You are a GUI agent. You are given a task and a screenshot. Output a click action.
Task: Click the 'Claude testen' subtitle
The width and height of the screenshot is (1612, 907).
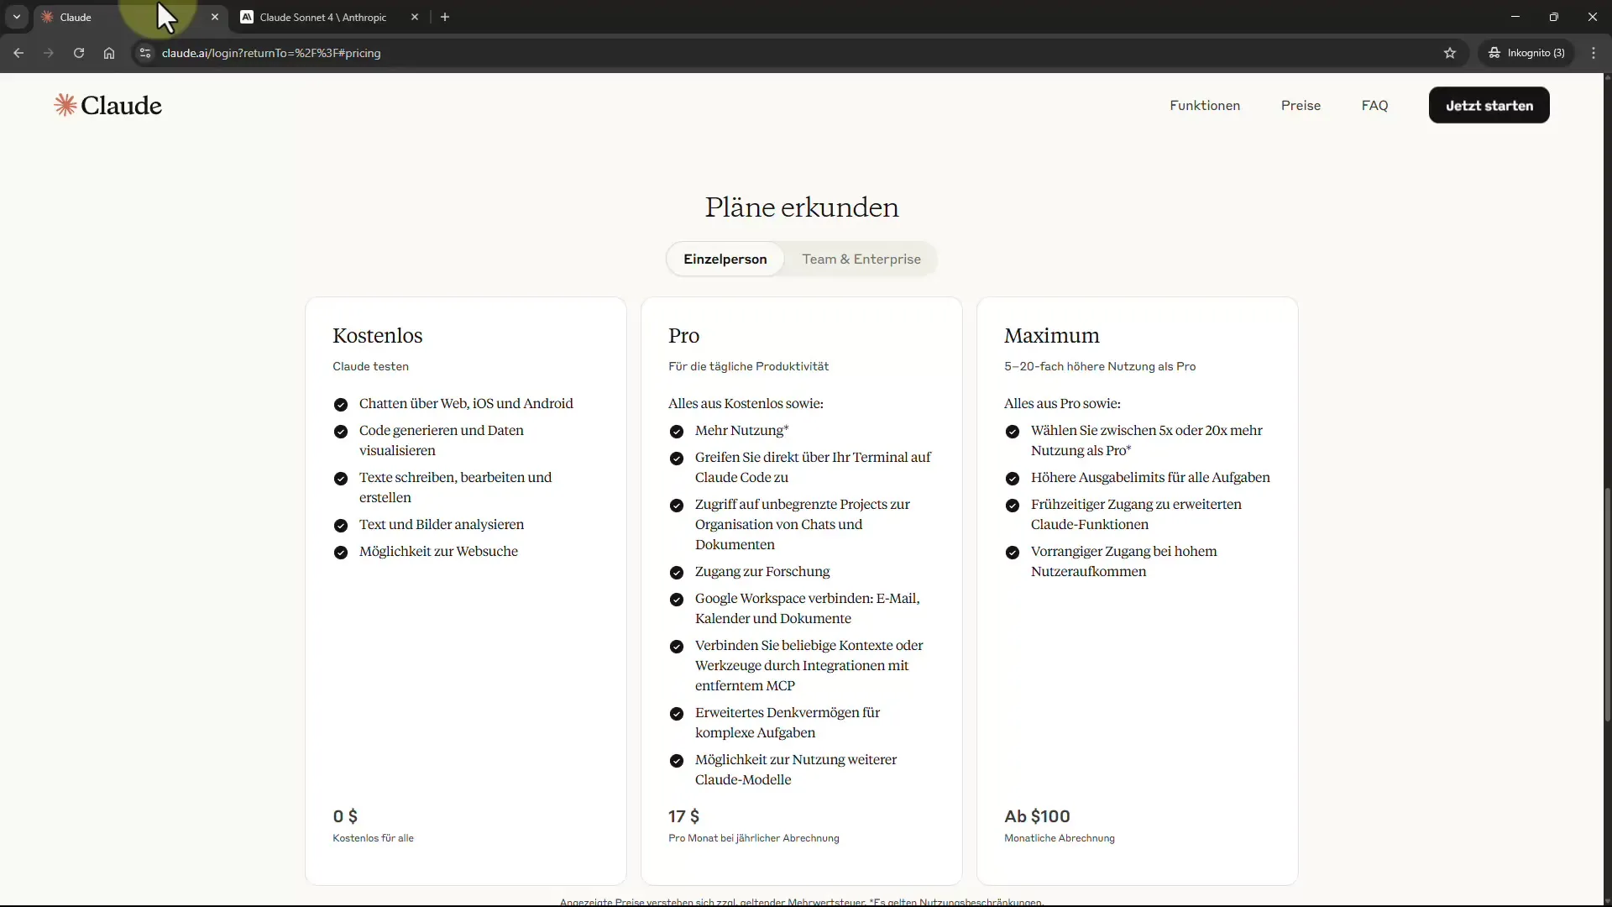(370, 366)
